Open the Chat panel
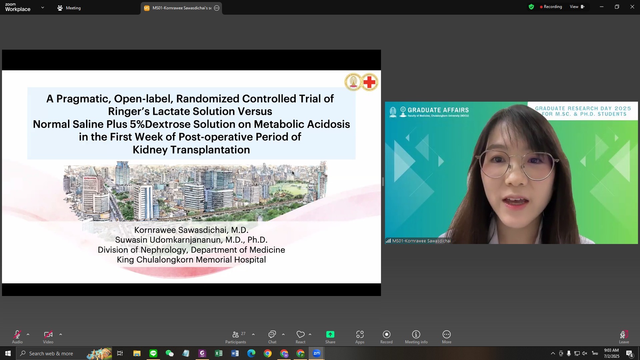 click(x=272, y=337)
